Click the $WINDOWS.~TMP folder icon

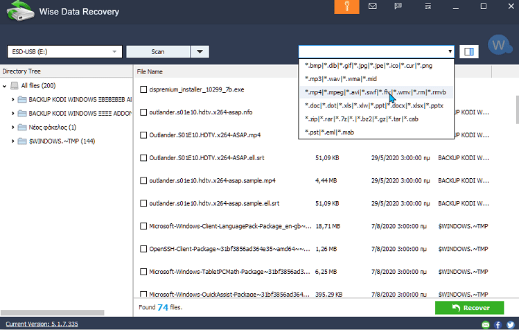[x=22, y=141]
